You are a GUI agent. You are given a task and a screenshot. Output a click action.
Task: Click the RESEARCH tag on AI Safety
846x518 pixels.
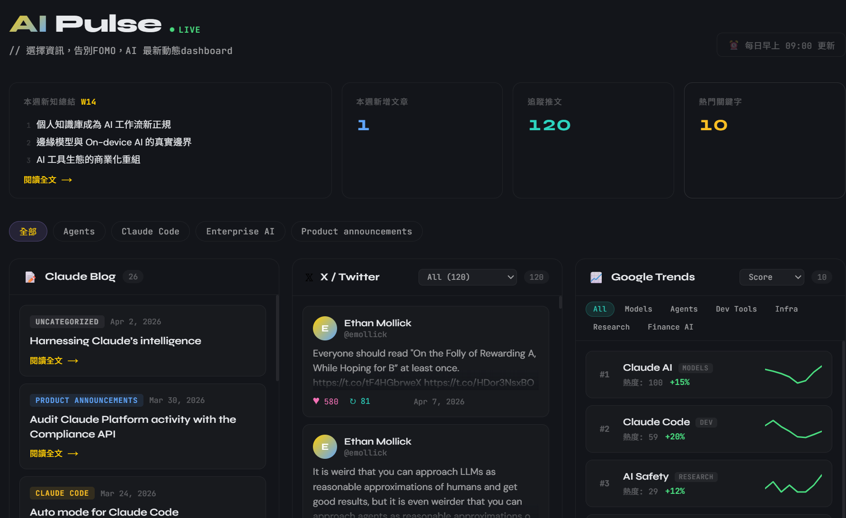pyautogui.click(x=696, y=477)
